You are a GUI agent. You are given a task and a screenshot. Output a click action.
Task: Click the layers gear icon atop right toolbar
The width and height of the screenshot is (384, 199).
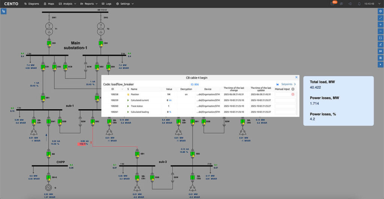tap(381, 11)
